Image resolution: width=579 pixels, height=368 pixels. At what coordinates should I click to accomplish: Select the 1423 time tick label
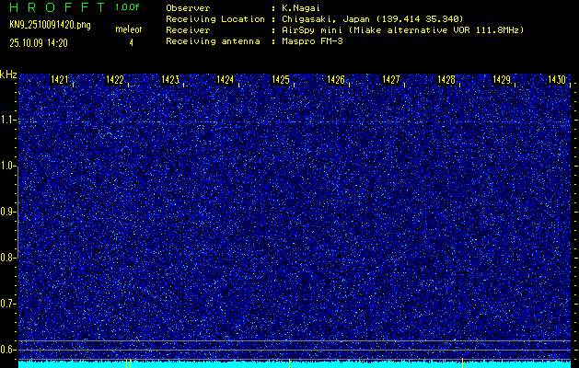pyautogui.click(x=170, y=81)
